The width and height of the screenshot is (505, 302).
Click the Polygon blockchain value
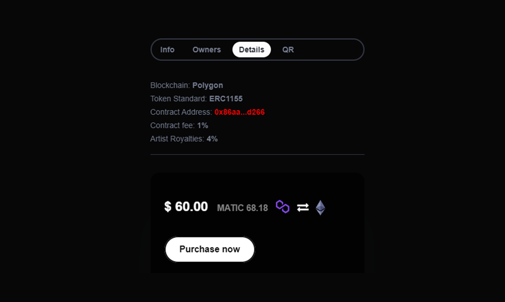(x=207, y=85)
